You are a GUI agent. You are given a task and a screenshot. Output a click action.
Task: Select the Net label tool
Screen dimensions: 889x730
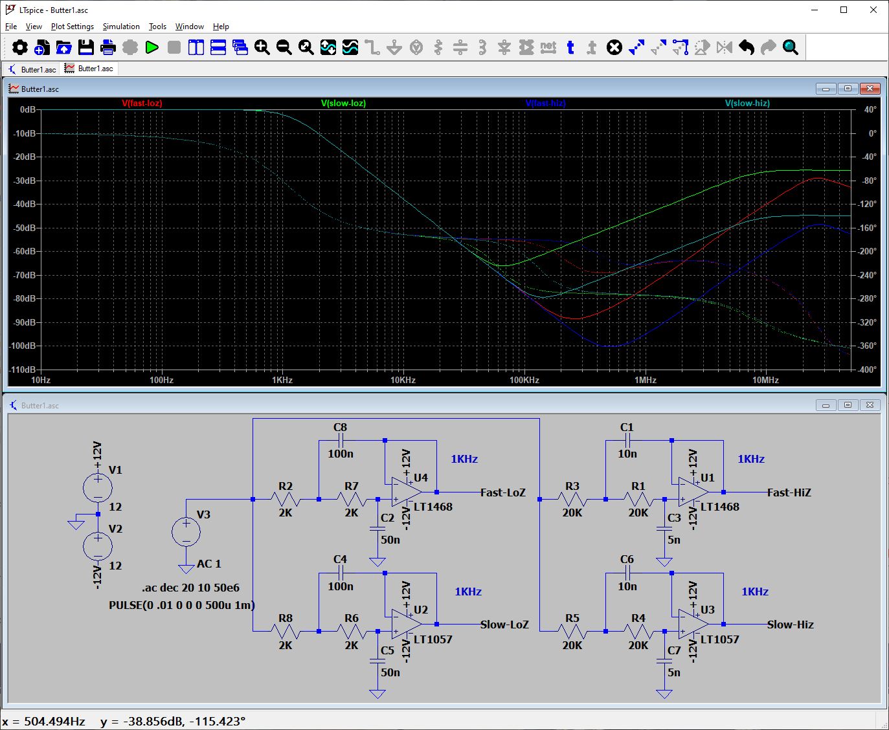(x=548, y=47)
